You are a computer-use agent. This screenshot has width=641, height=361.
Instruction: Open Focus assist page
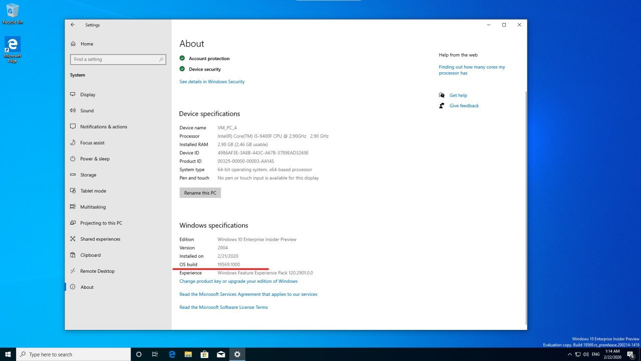92,142
